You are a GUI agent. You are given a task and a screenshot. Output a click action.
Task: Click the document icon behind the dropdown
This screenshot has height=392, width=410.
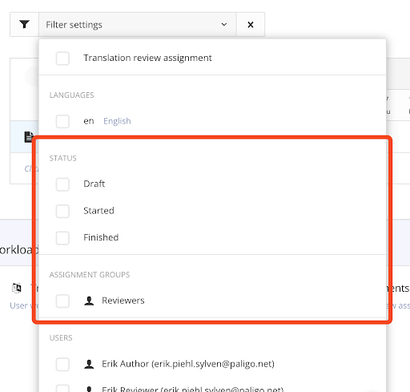29,137
